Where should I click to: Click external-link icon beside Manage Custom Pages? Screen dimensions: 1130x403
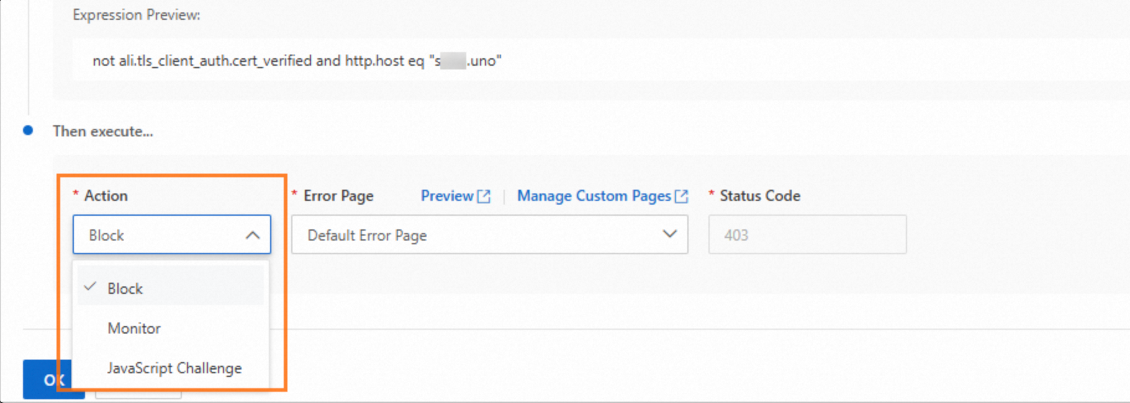click(681, 197)
